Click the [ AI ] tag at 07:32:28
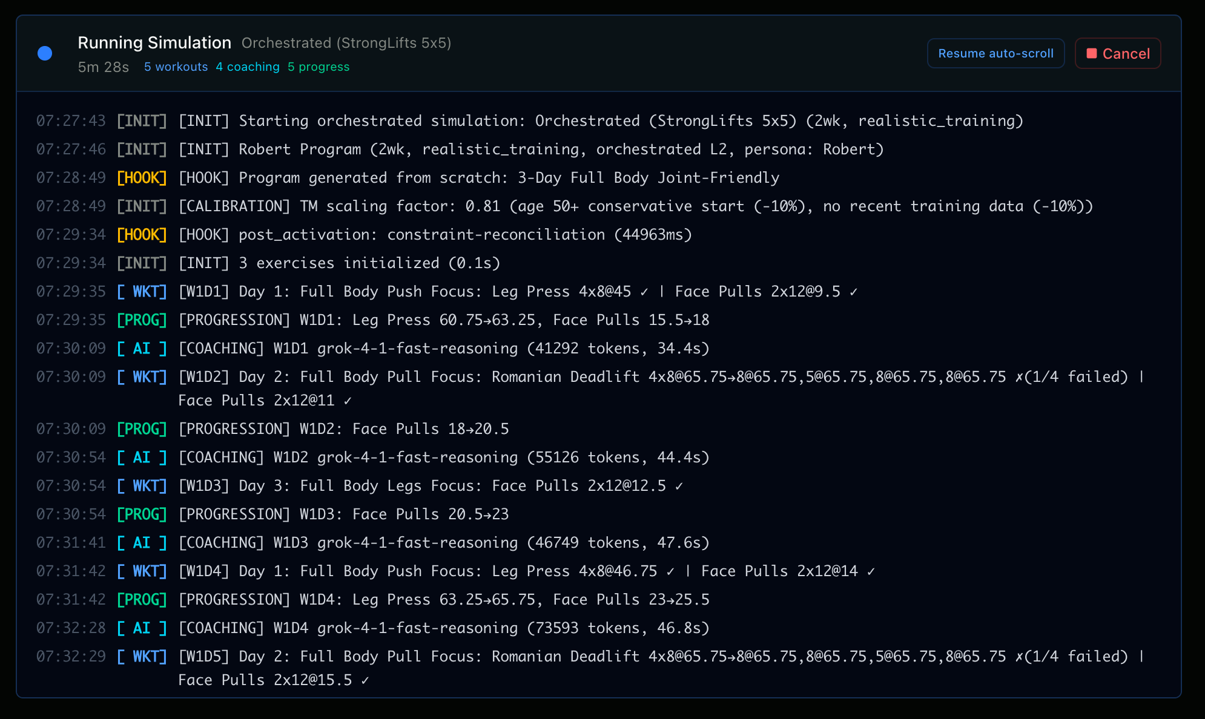 coord(142,628)
